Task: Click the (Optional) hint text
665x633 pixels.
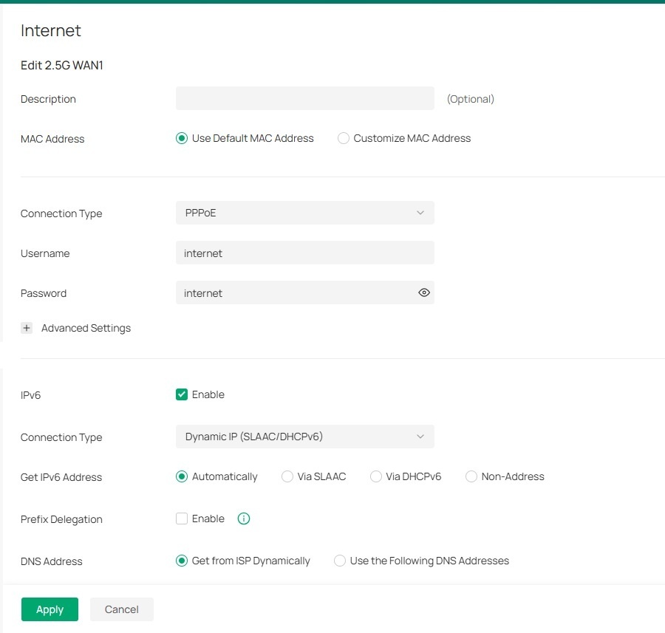Action: click(x=471, y=99)
